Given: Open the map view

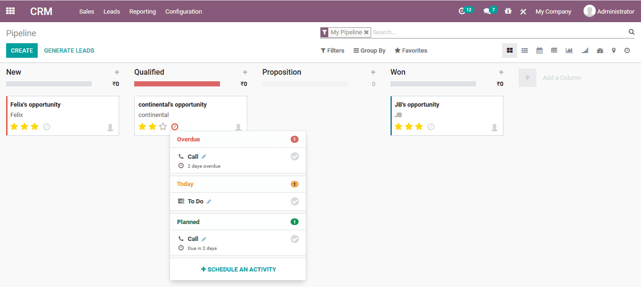Looking at the screenshot, I should [x=614, y=50].
